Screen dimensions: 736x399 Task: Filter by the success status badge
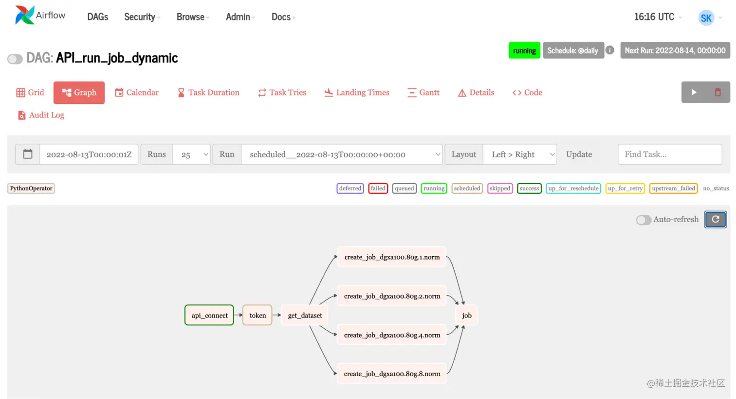pyautogui.click(x=529, y=189)
